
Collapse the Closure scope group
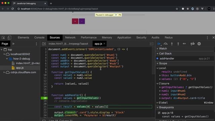tap(157, 84)
